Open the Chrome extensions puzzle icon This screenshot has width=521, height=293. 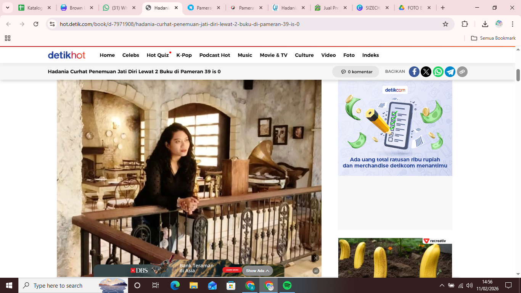(x=465, y=24)
